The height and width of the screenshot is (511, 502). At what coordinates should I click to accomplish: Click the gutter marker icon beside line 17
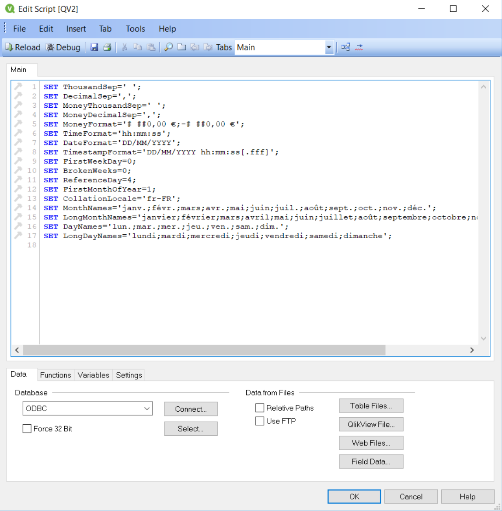[18, 235]
